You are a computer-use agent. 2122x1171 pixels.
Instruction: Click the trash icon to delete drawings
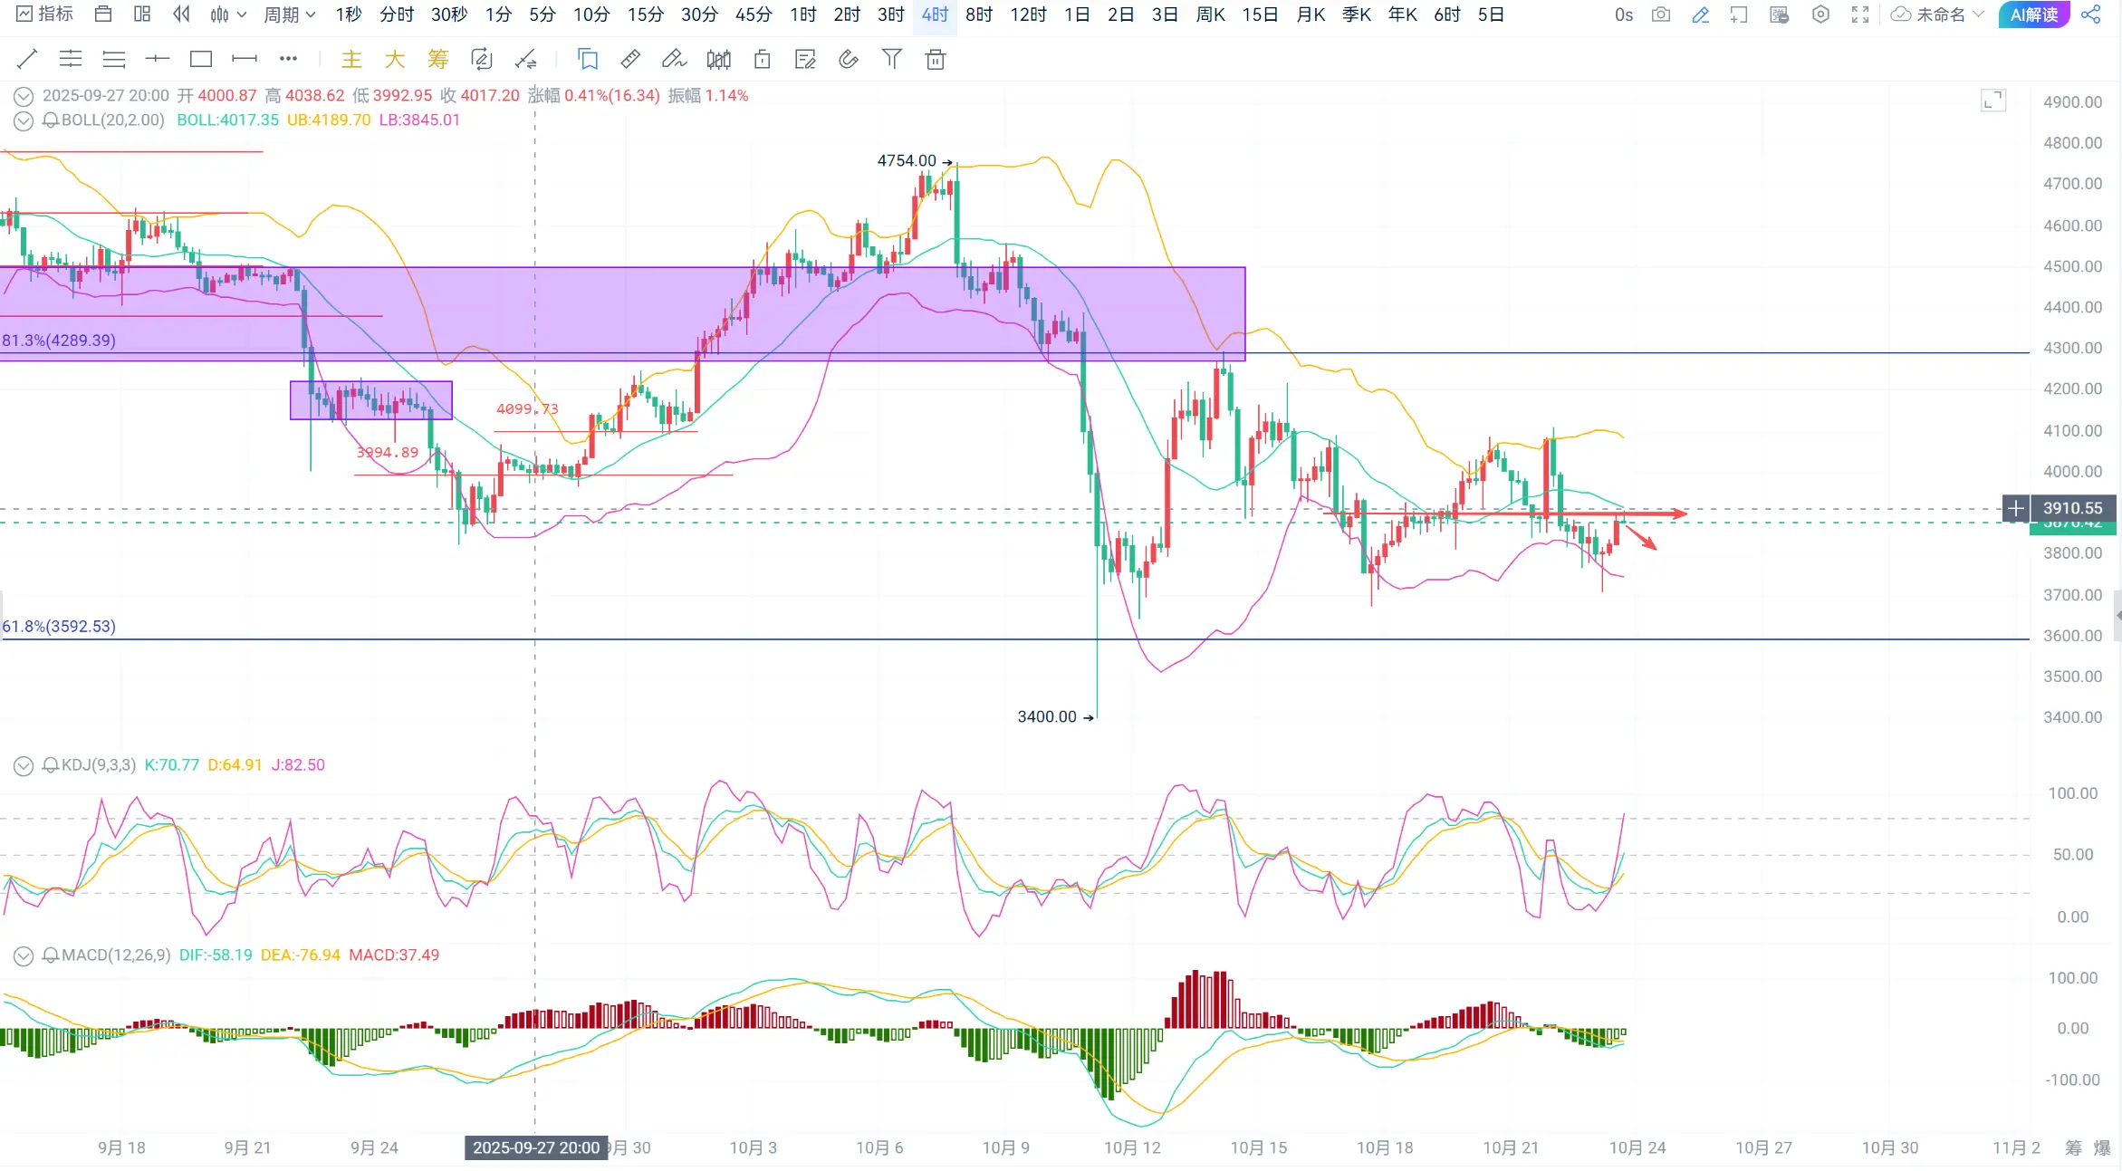(936, 60)
